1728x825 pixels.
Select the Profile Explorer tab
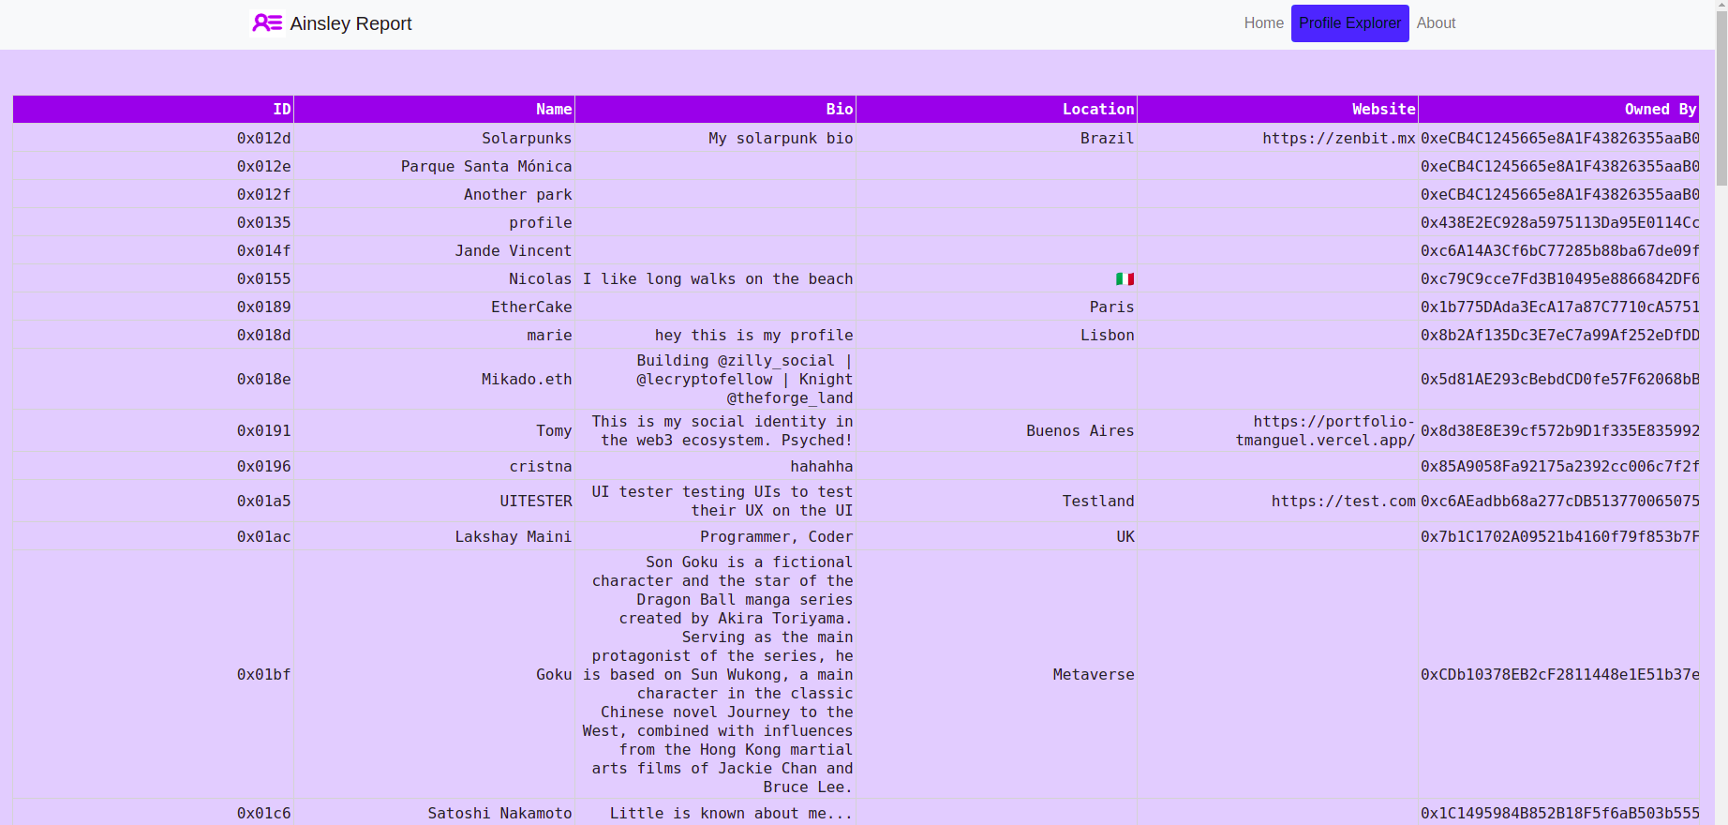click(x=1349, y=23)
